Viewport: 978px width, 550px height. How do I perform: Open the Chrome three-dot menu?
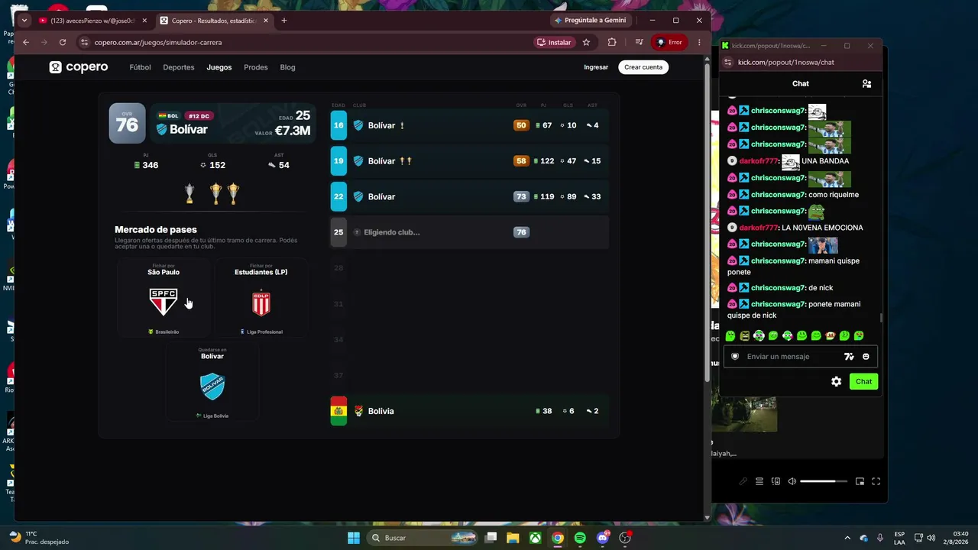pos(699,42)
